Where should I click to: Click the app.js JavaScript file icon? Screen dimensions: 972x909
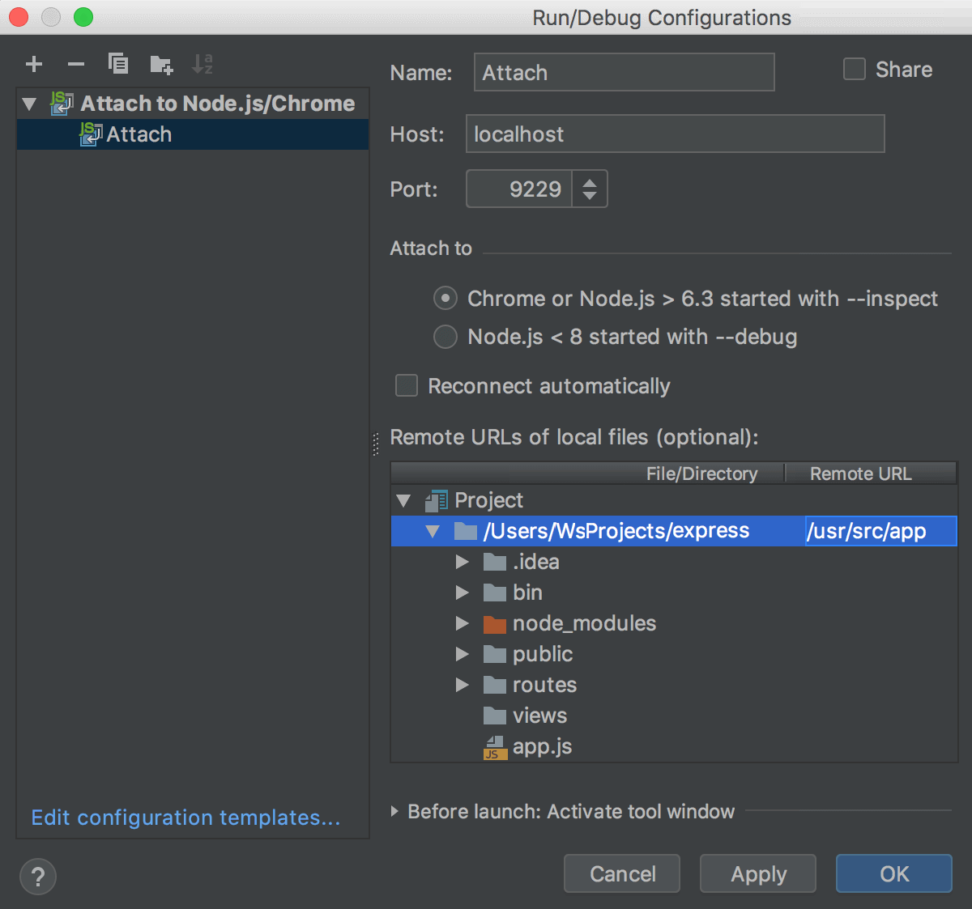coord(494,746)
